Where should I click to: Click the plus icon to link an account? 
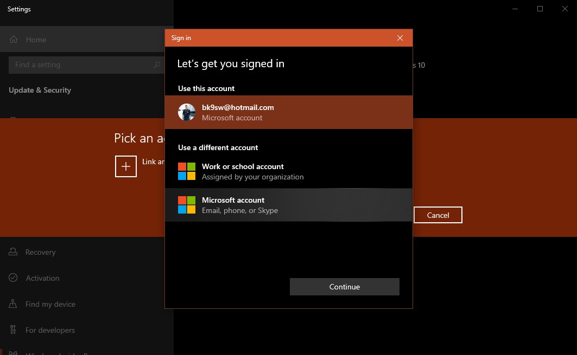[x=126, y=166]
